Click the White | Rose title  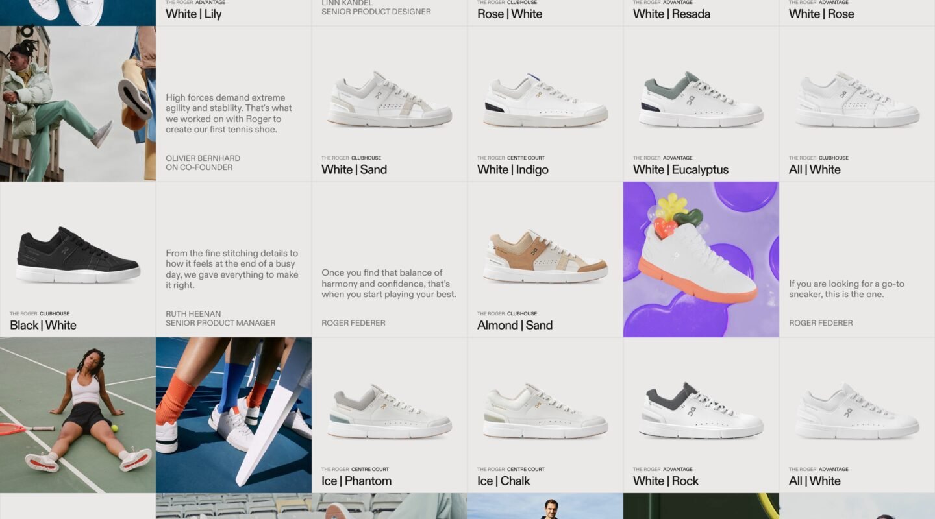click(x=821, y=14)
